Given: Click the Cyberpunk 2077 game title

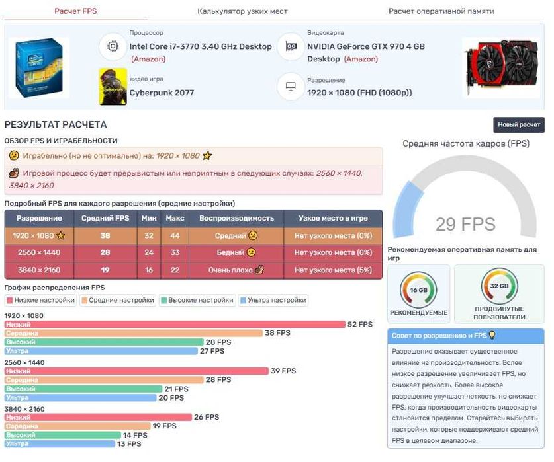Looking at the screenshot, I should point(162,93).
